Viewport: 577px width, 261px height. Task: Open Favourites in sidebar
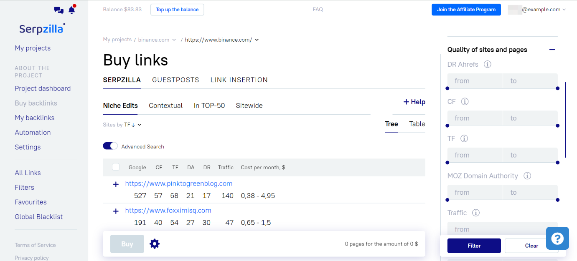[x=31, y=202]
